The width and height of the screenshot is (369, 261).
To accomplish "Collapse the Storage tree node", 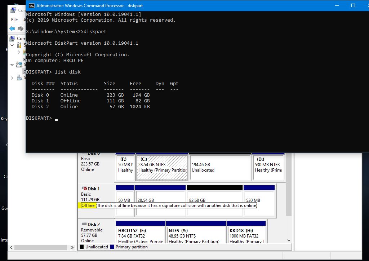I will pyautogui.click(x=12, y=65).
